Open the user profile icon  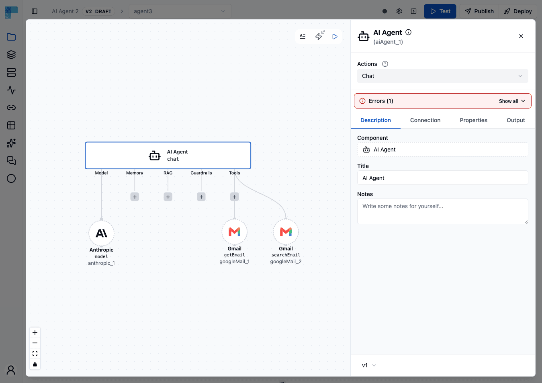pyautogui.click(x=11, y=370)
